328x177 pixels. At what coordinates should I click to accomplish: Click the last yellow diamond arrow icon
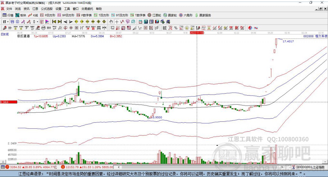pyautogui.click(x=104, y=22)
